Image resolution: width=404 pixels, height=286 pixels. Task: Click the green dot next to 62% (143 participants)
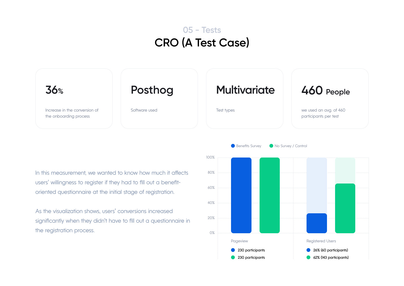pos(308,257)
